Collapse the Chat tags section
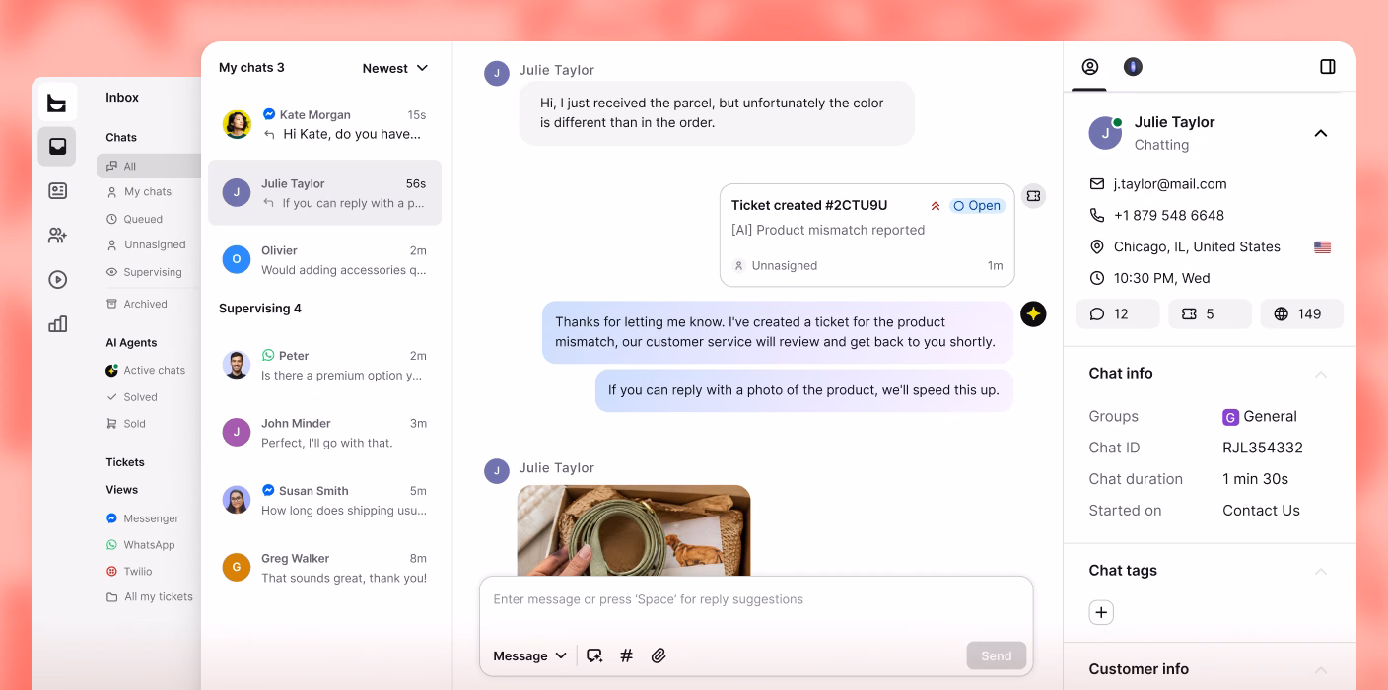The image size is (1388, 690). click(1321, 571)
